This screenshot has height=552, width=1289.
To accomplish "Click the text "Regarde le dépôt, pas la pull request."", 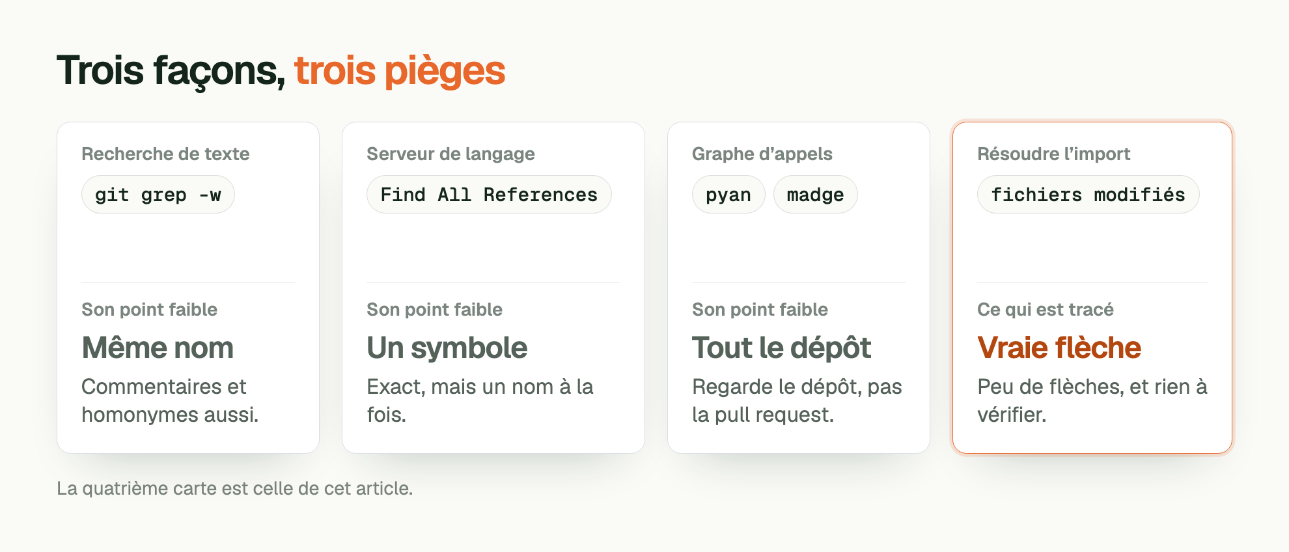I will coord(797,400).
